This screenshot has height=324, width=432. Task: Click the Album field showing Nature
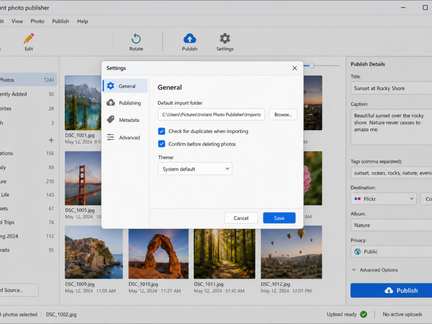coord(391,225)
